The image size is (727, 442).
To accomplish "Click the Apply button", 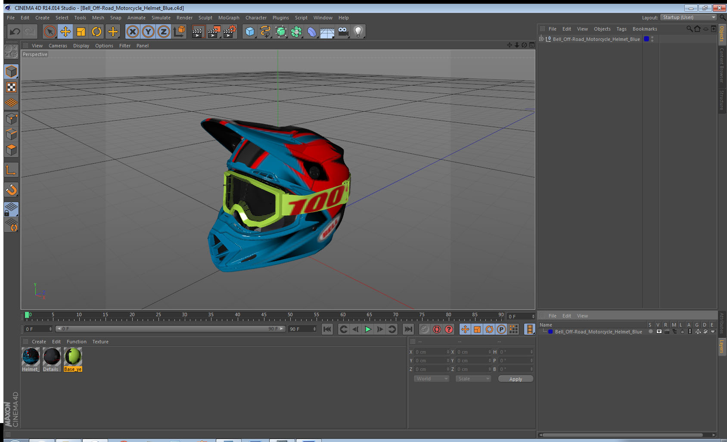I will [516, 379].
